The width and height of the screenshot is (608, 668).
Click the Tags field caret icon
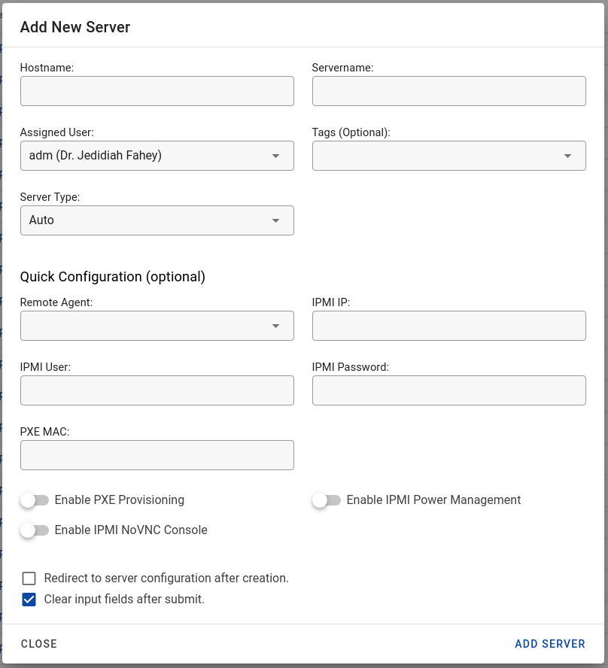(x=568, y=156)
